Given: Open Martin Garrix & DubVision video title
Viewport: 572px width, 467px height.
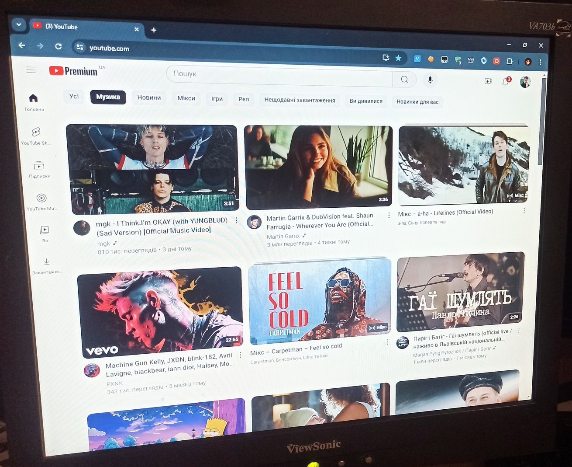Looking at the screenshot, I should 320,221.
